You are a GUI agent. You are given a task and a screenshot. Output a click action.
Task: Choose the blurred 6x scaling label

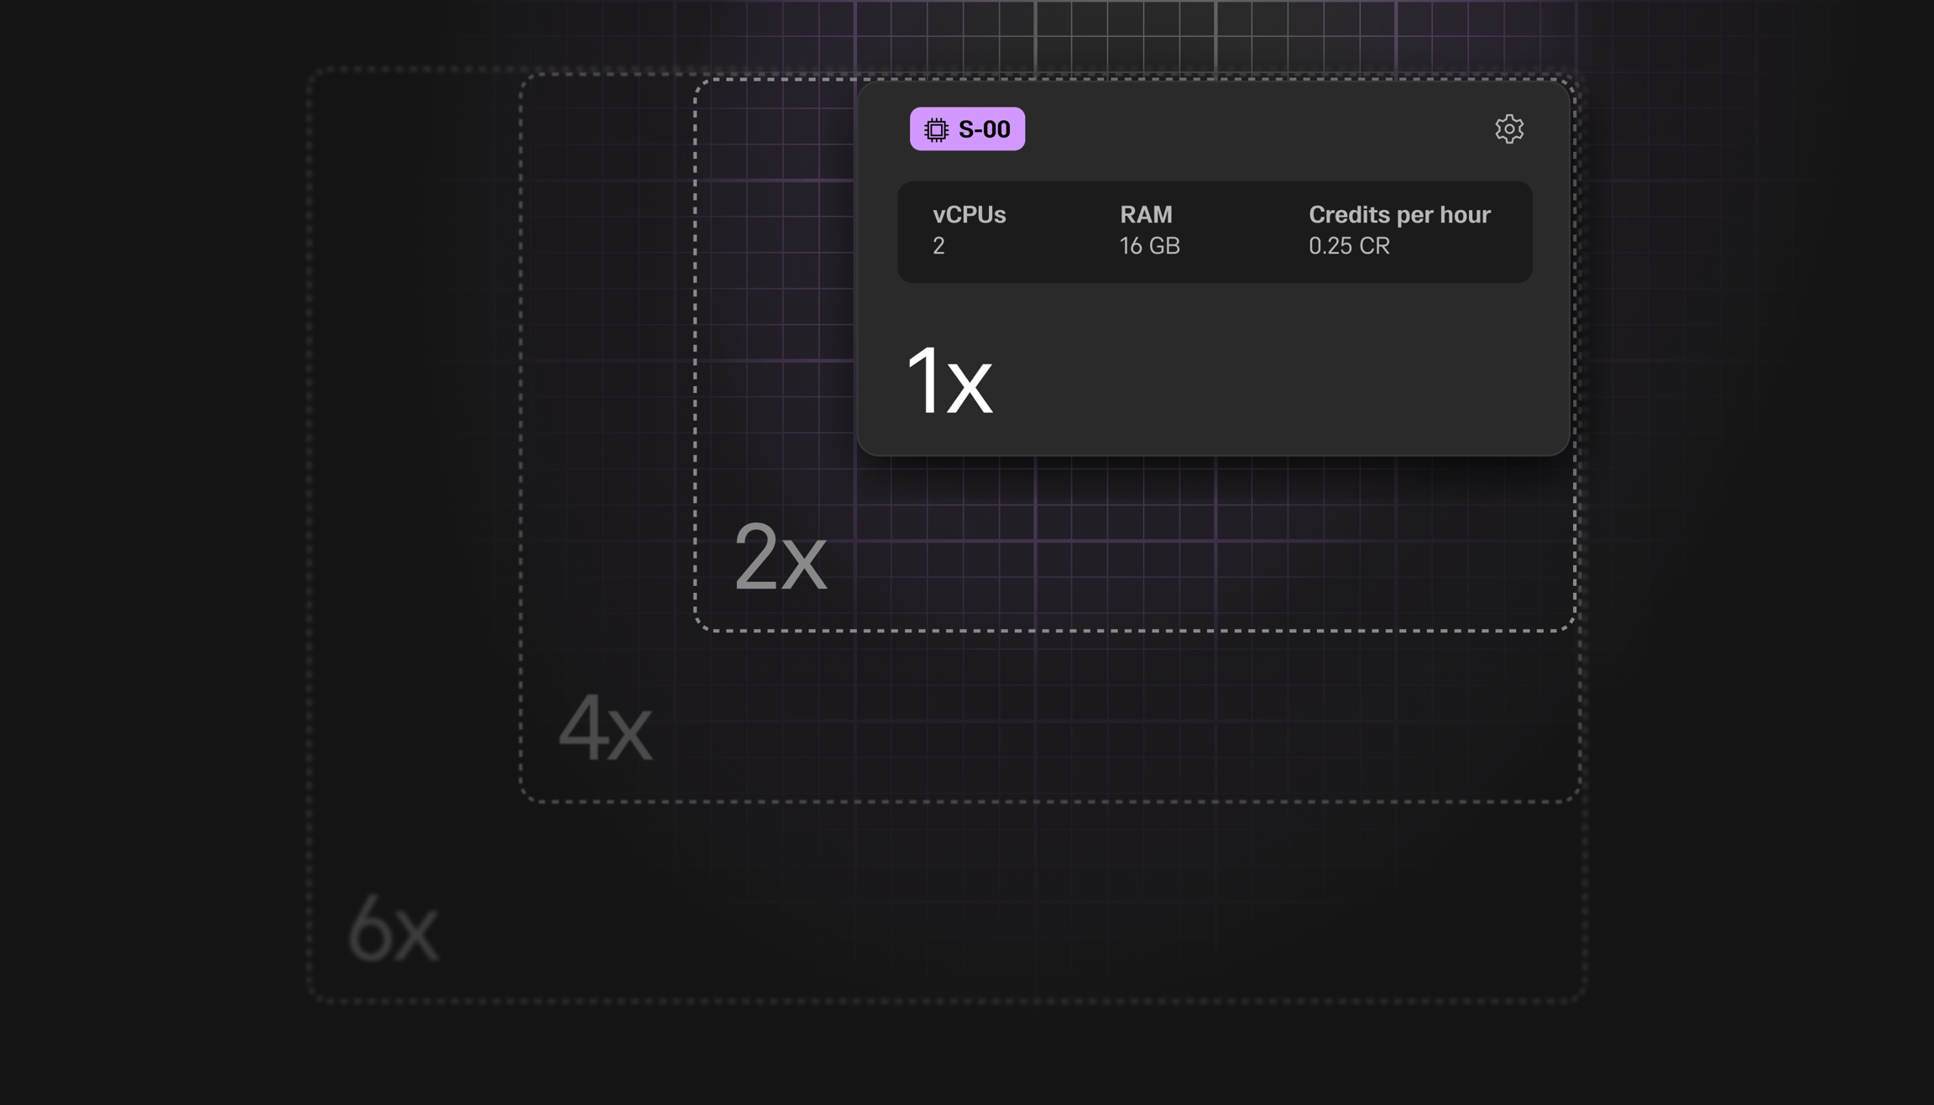393,930
